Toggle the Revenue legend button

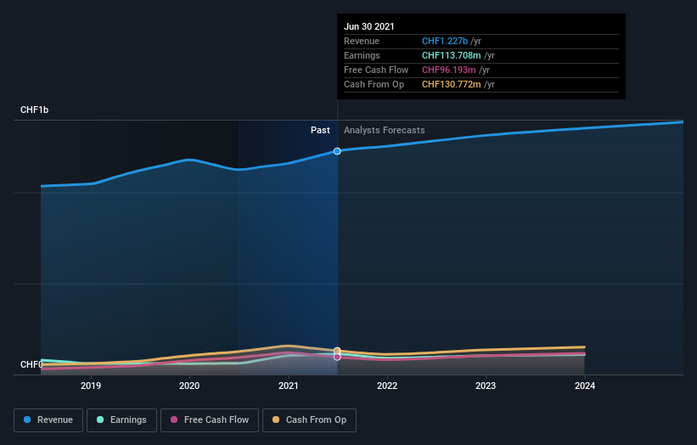pyautogui.click(x=48, y=420)
